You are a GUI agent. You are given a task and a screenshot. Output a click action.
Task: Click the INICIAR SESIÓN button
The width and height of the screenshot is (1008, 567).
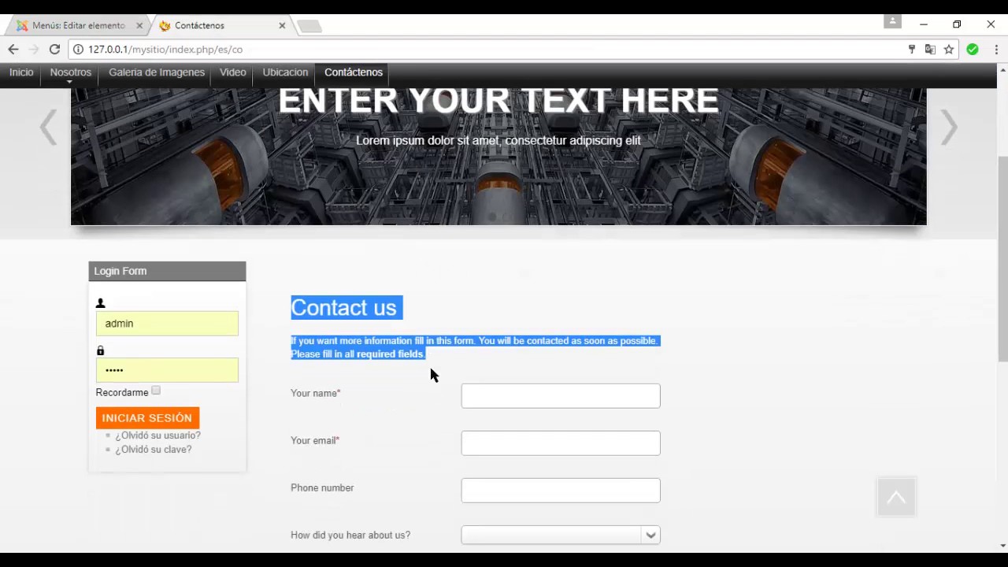click(147, 417)
